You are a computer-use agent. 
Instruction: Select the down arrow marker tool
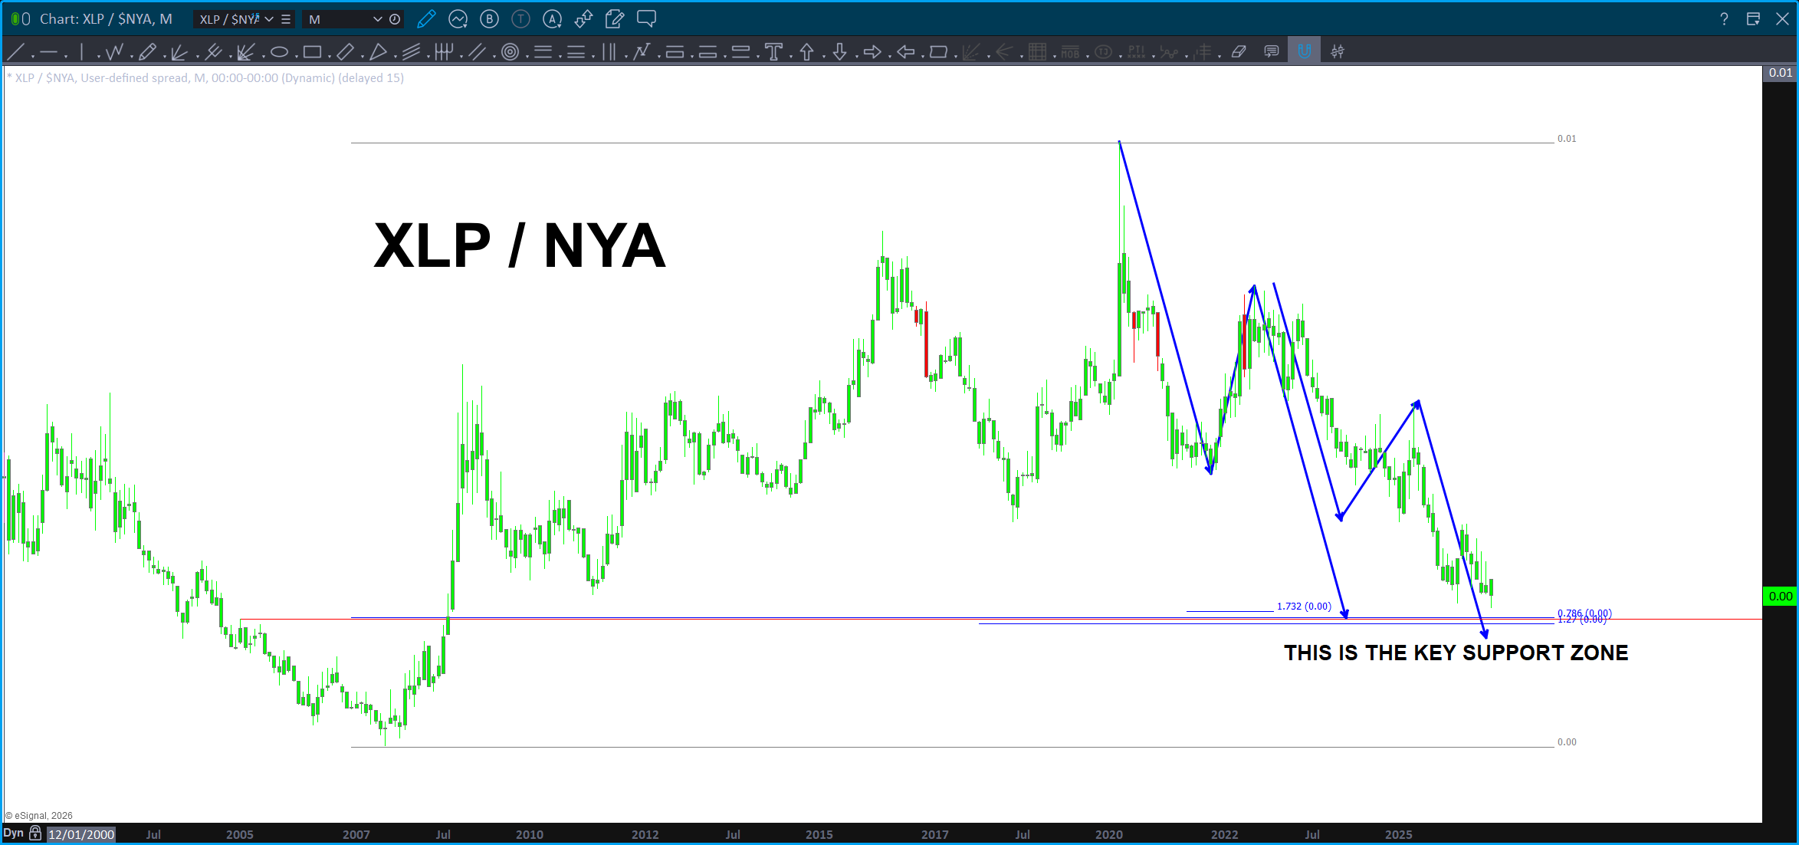click(x=839, y=52)
